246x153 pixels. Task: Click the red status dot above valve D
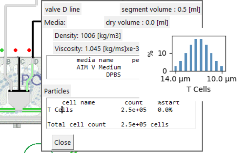(x=29, y=50)
